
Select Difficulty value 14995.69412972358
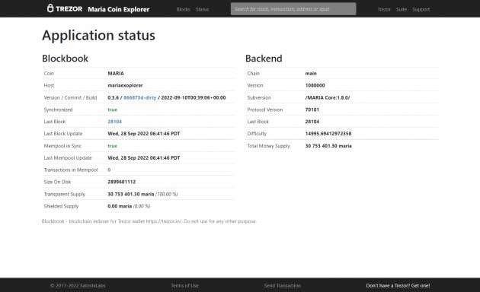[x=328, y=134]
